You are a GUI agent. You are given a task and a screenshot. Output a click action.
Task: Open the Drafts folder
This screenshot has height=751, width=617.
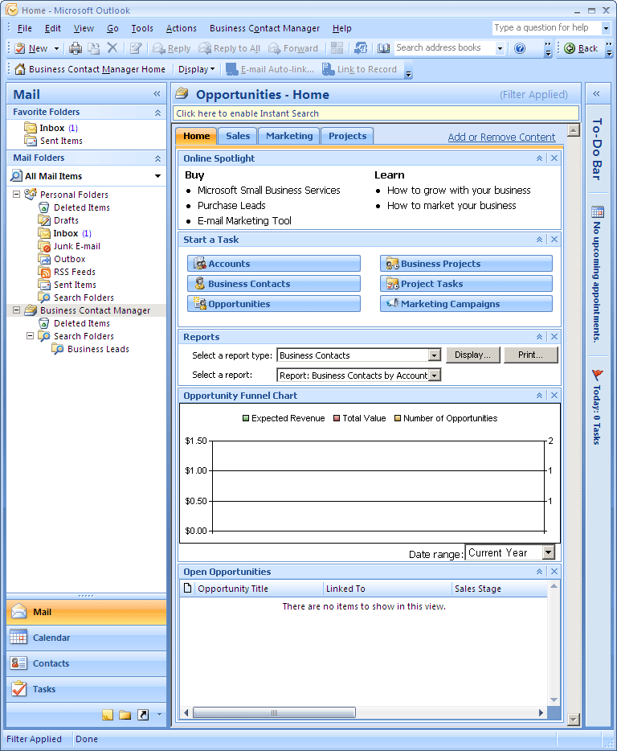click(66, 220)
